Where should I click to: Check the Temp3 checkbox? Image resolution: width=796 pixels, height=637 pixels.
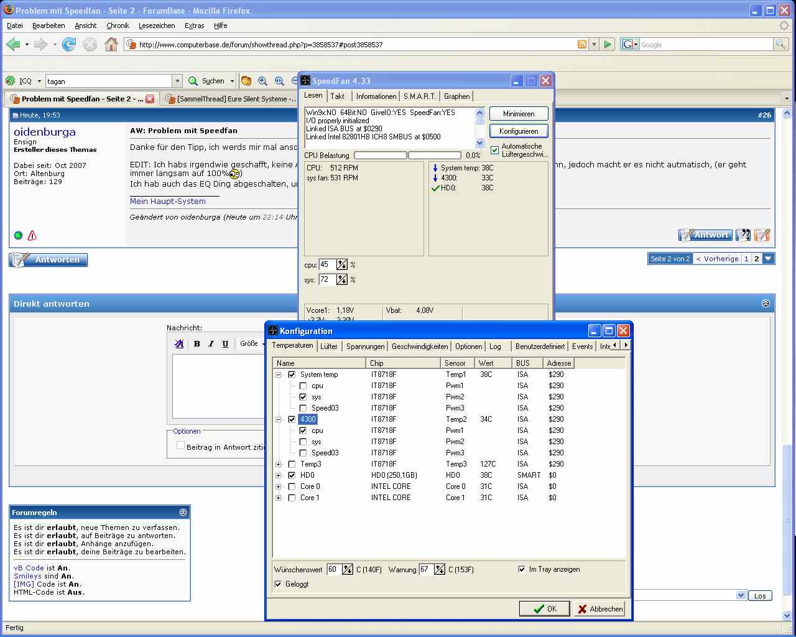point(292,464)
